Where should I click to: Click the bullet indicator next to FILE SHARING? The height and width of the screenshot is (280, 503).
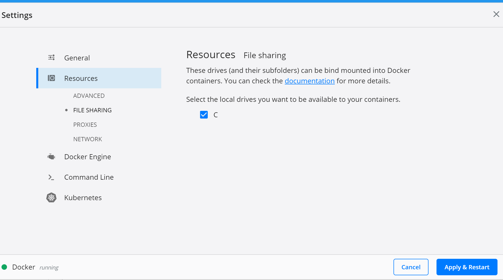click(x=66, y=110)
